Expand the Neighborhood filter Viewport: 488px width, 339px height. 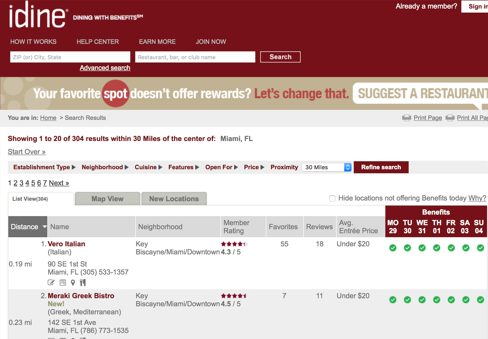click(x=105, y=167)
